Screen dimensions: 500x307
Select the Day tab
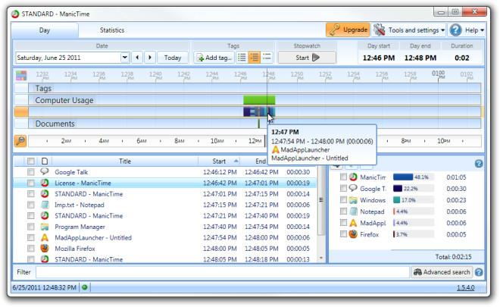(44, 30)
